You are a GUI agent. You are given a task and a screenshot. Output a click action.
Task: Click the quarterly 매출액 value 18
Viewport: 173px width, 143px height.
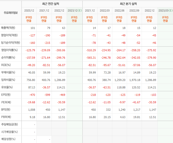(124, 28)
